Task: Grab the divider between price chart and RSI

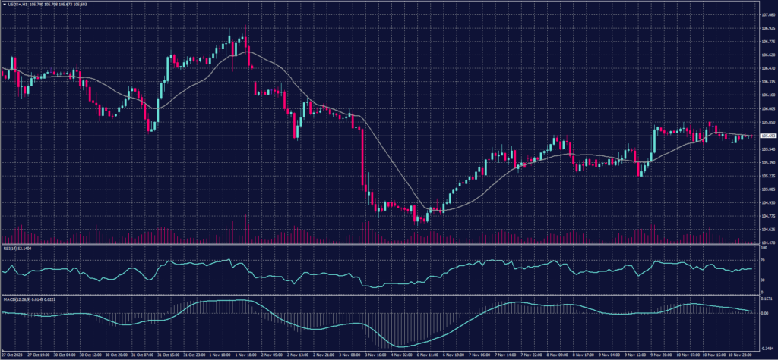Action: click(x=380, y=244)
